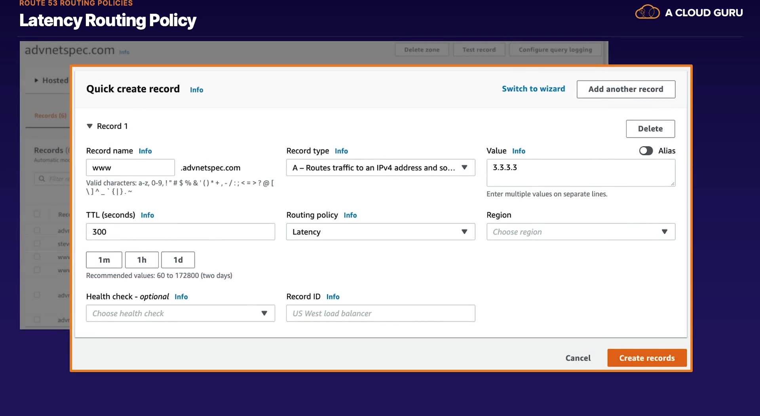The image size is (760, 416).
Task: Set TTL to 1d preset
Action: pyautogui.click(x=178, y=260)
